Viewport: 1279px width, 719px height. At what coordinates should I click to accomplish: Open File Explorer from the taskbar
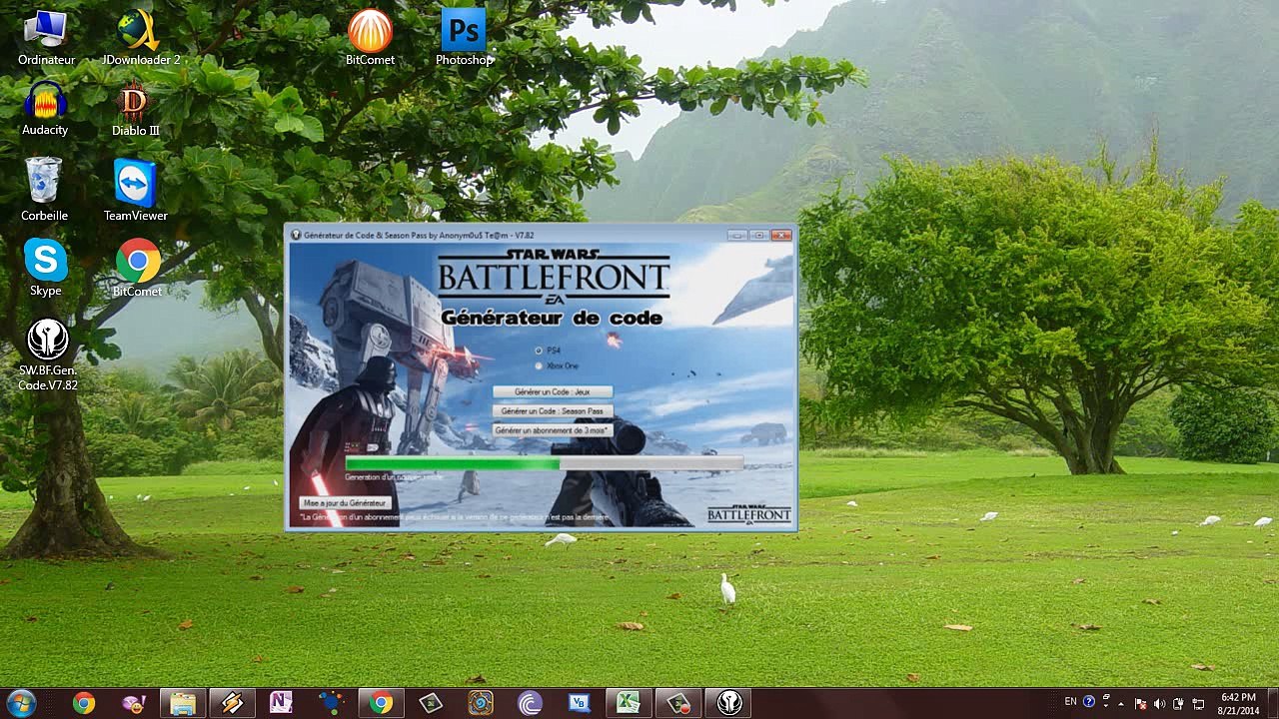coord(182,703)
